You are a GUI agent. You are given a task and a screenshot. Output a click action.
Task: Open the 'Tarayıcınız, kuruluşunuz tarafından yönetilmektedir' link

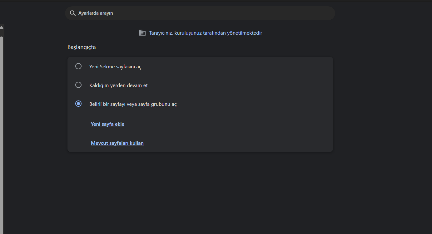click(206, 33)
